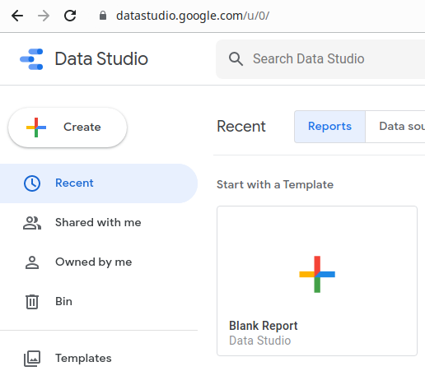Select Recent in the sidebar

[98, 183]
